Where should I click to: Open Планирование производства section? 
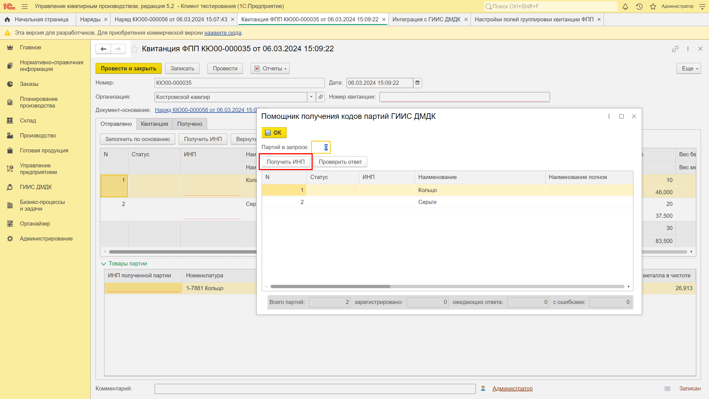(39, 102)
